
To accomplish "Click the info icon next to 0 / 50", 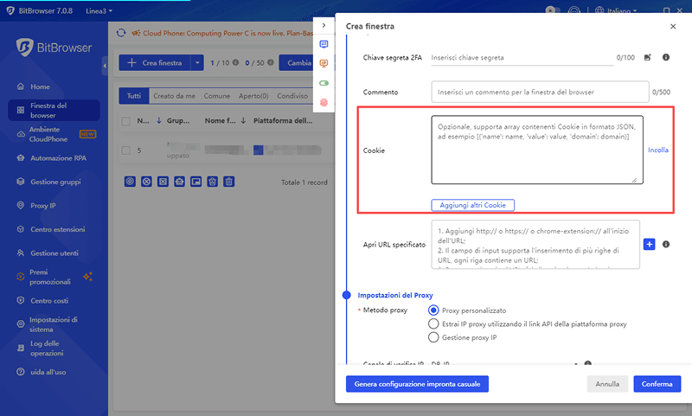I will 270,62.
